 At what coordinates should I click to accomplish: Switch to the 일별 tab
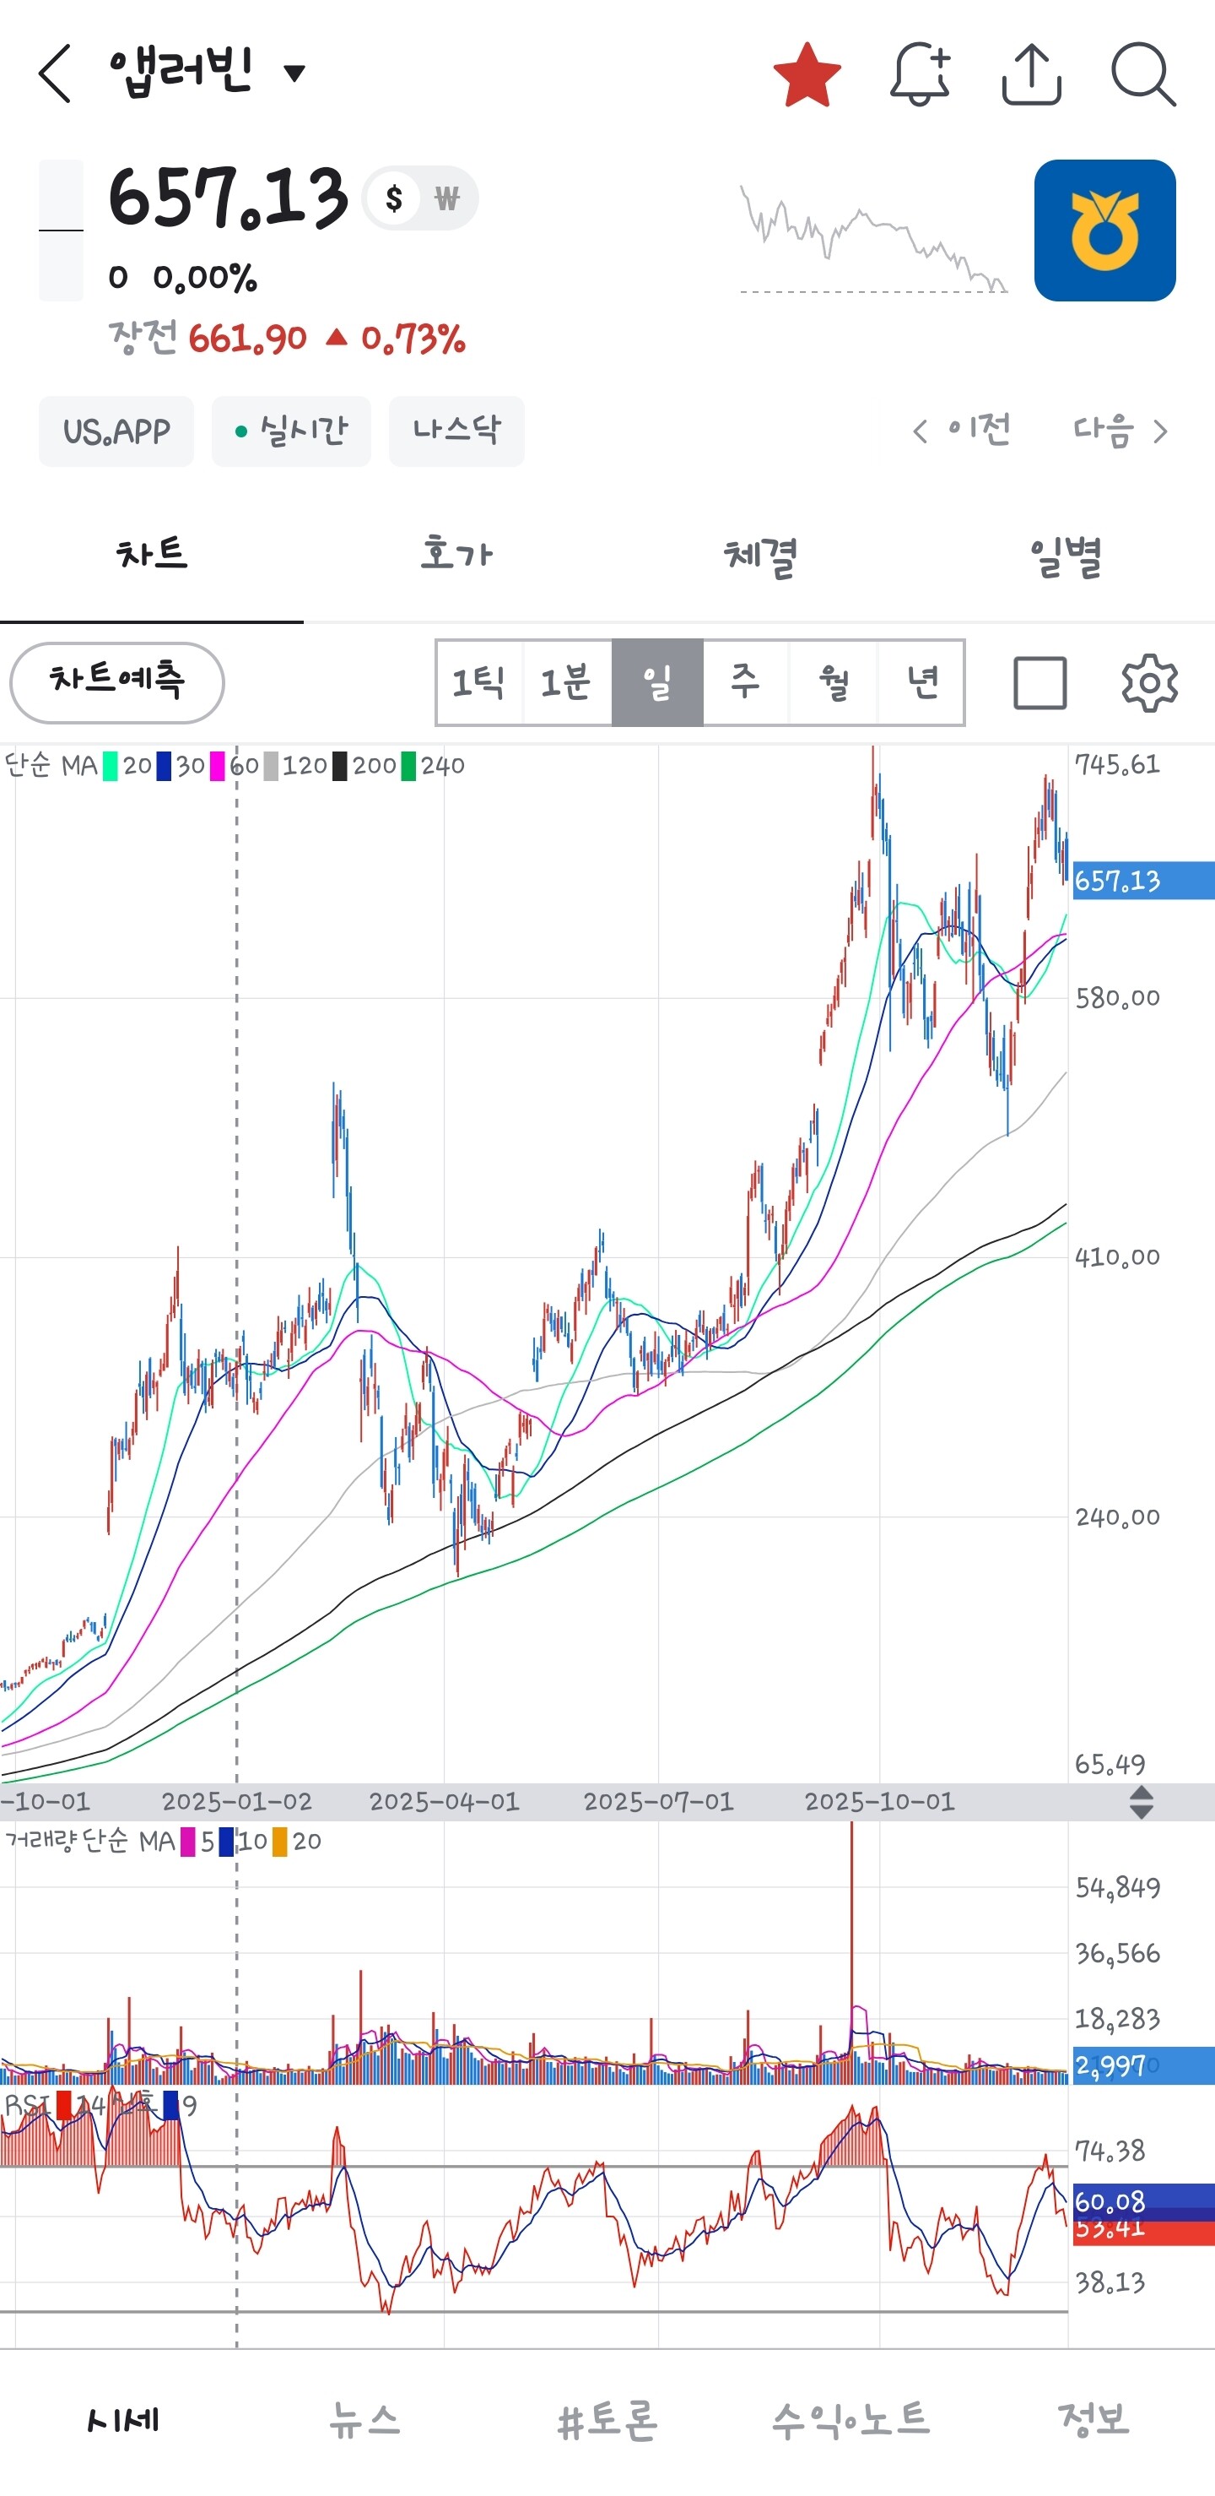point(1064,556)
